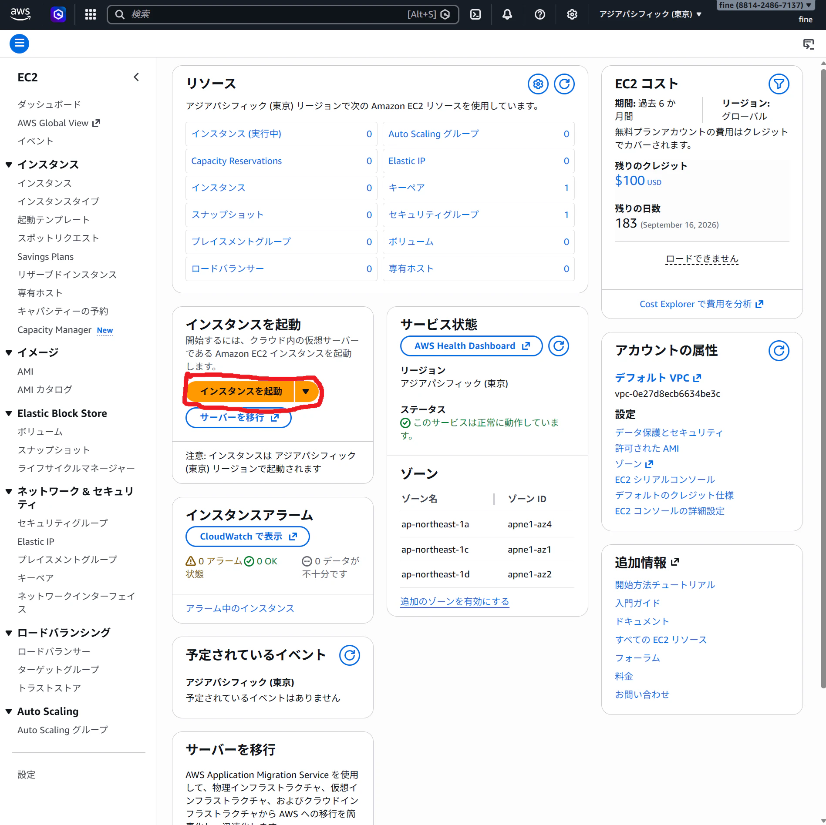Open the 追加情報 external link icon

(x=675, y=562)
